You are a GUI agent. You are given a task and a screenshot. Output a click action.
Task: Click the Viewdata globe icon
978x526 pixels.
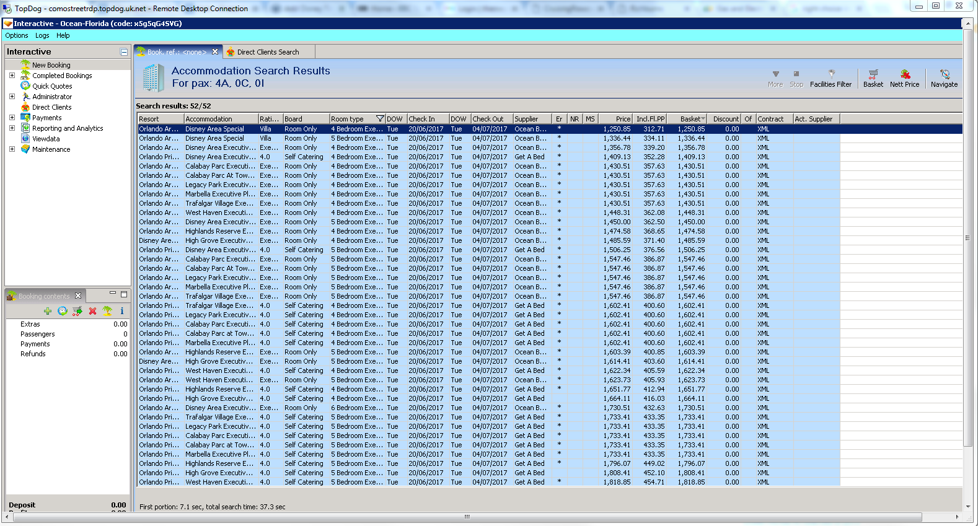pos(25,139)
